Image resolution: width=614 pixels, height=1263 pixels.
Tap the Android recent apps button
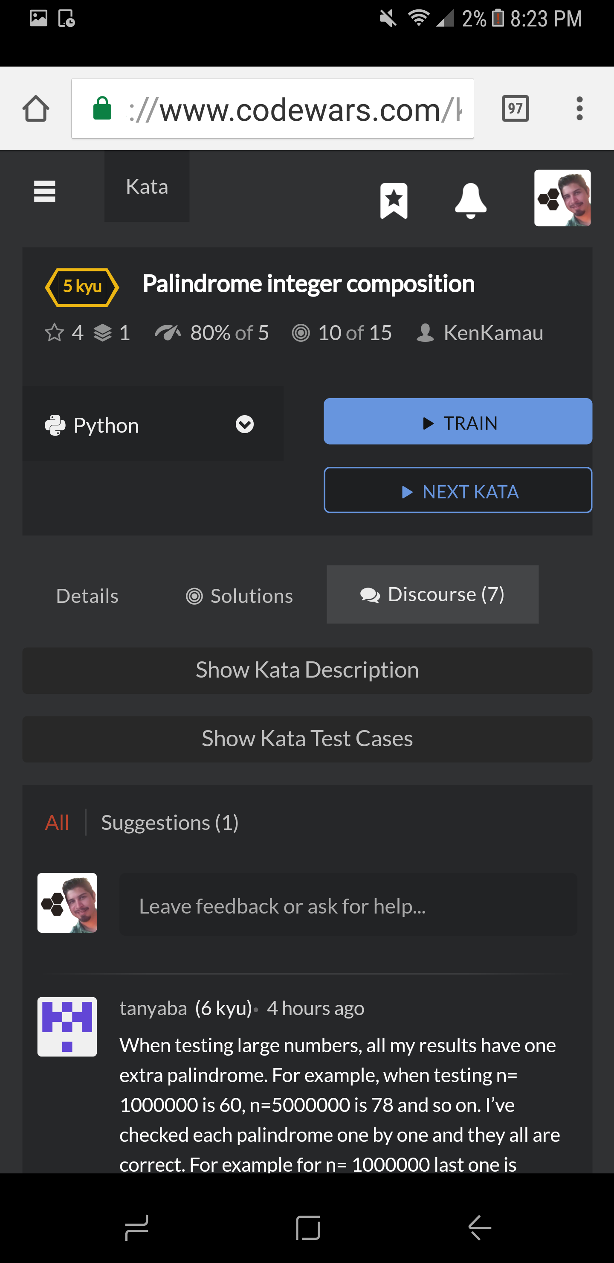click(x=137, y=1228)
